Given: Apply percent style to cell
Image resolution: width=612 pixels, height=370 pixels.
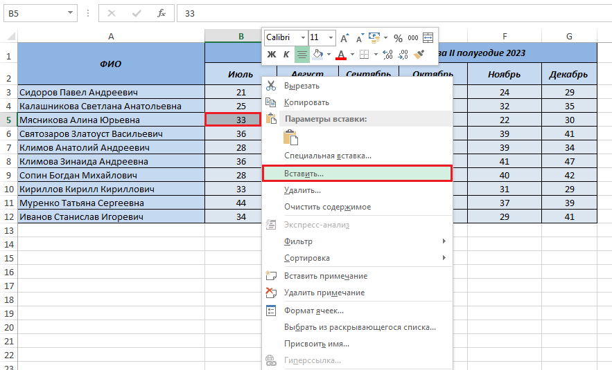Looking at the screenshot, I should coord(398,38).
